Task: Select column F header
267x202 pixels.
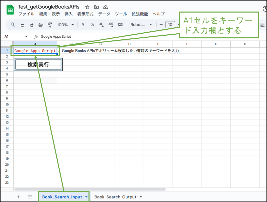Action: [x=187, y=44]
